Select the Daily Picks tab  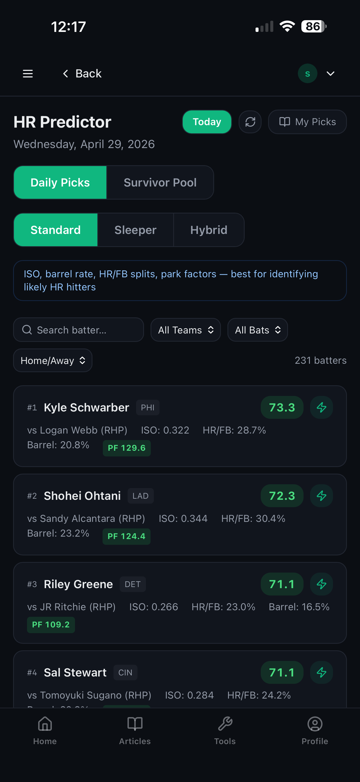60,182
